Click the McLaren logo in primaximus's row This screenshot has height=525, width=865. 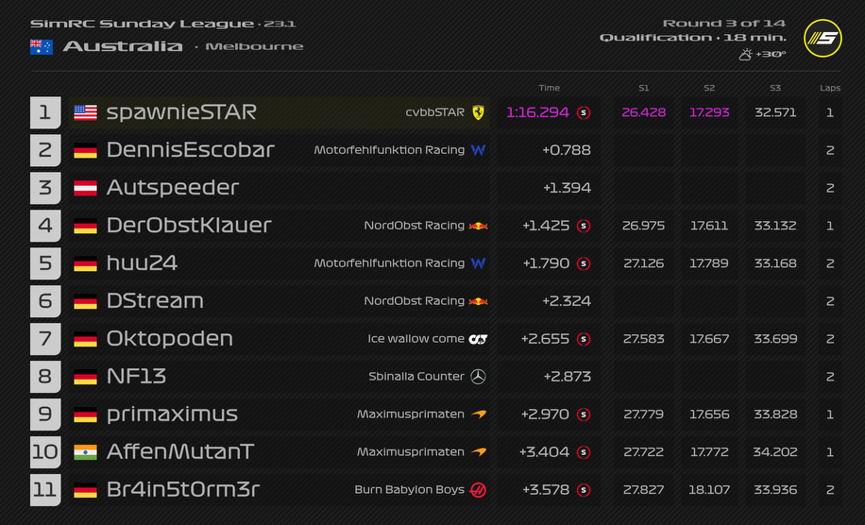pos(478,415)
